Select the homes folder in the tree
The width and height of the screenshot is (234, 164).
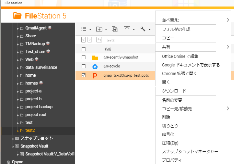(31, 83)
